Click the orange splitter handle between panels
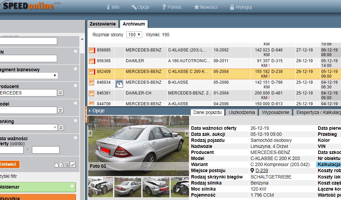 (x=86, y=115)
